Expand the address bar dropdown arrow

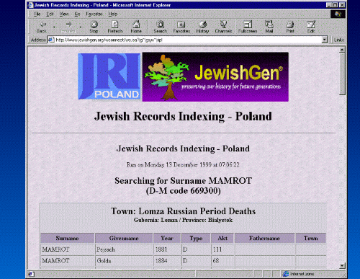point(325,40)
